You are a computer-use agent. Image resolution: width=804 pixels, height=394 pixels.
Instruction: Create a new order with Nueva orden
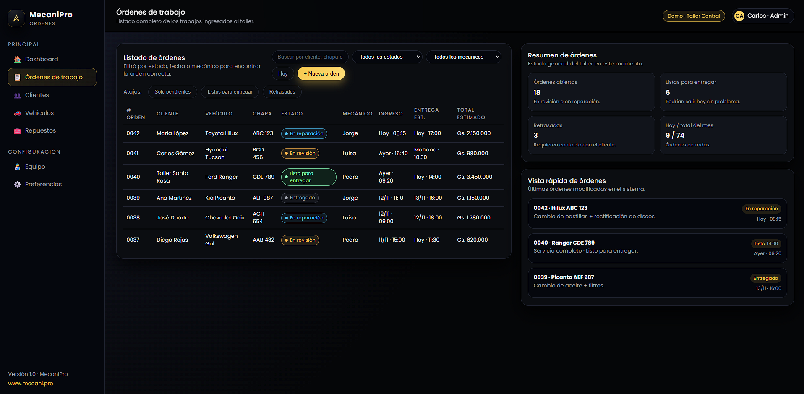321,74
